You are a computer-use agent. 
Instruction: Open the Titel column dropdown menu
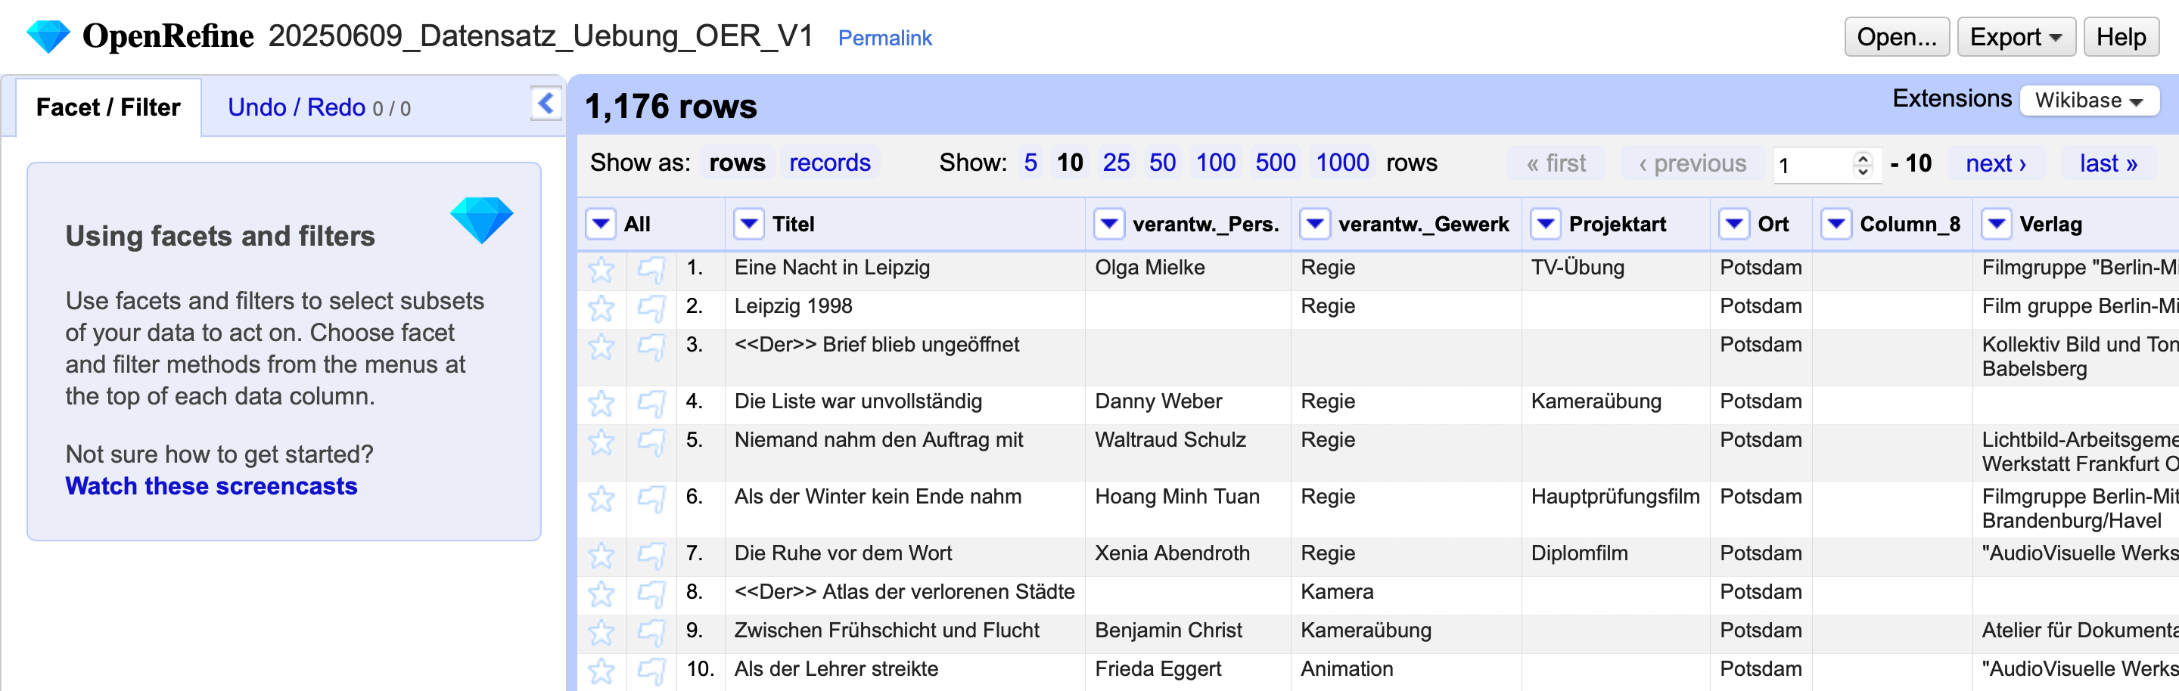(x=748, y=224)
